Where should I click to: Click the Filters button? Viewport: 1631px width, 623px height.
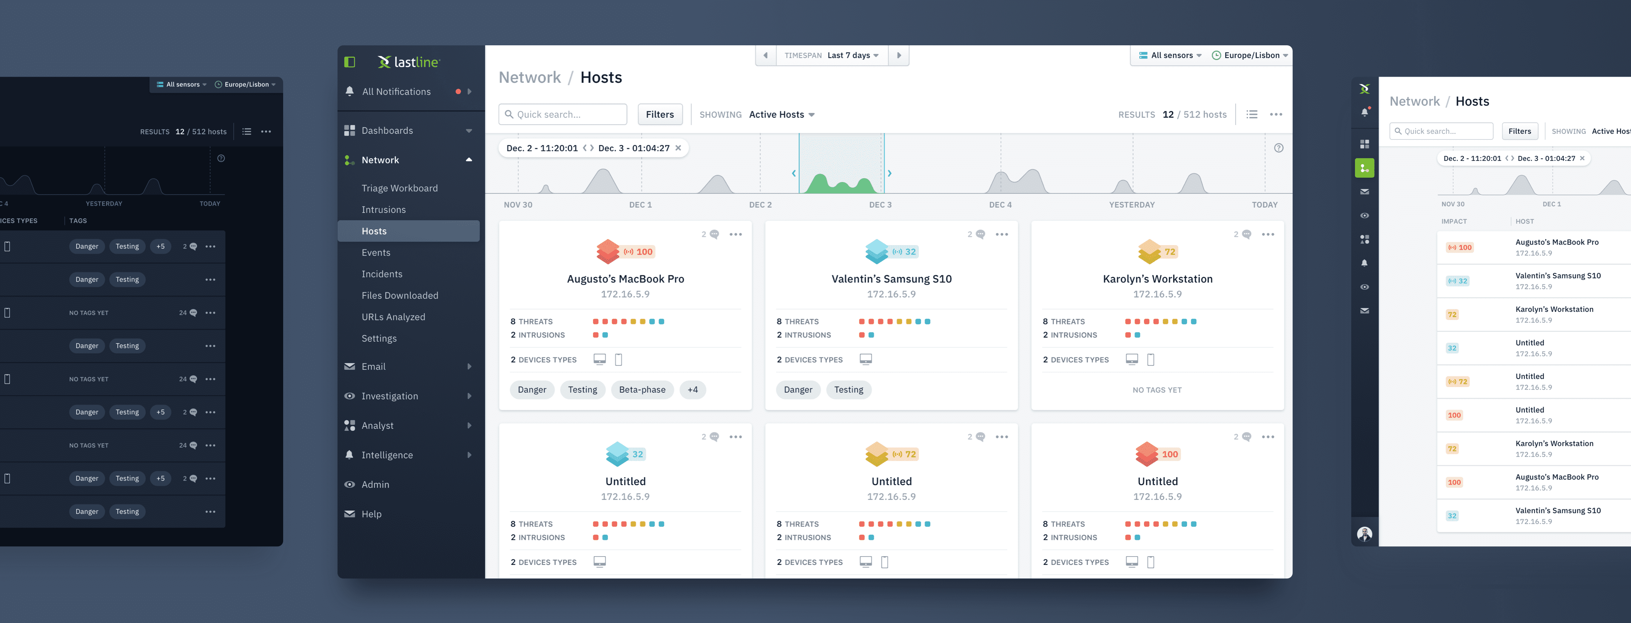tap(660, 114)
